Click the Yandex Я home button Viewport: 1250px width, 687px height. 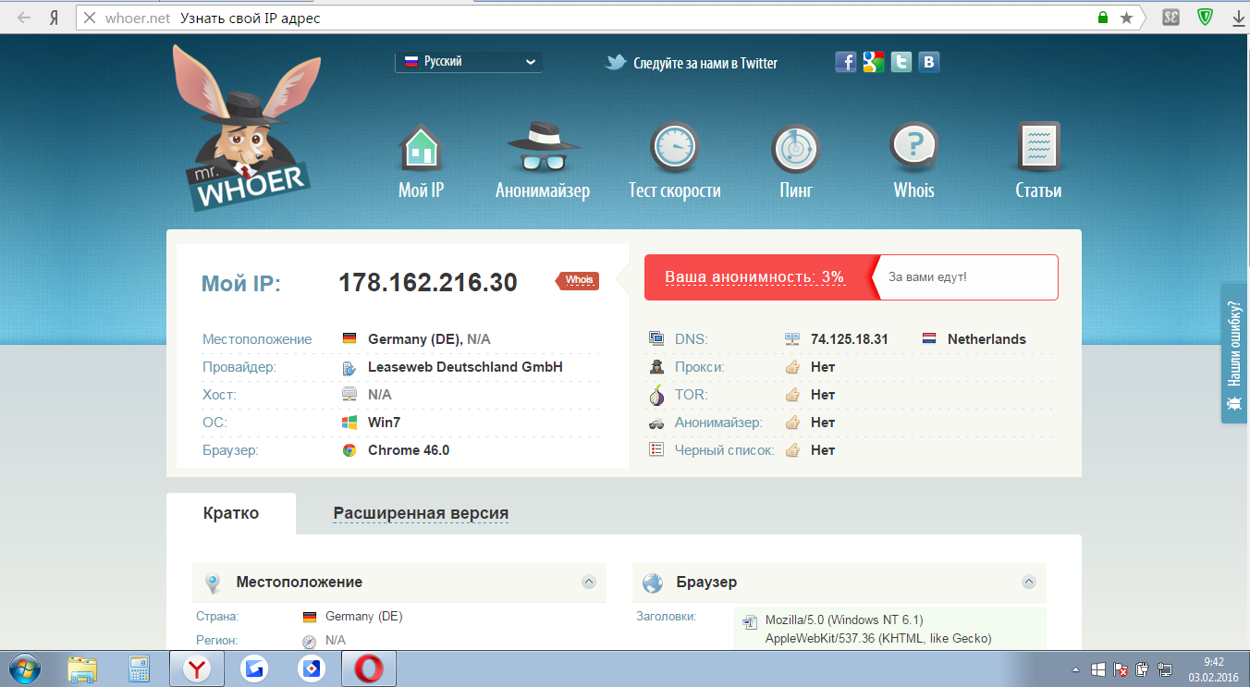click(55, 18)
